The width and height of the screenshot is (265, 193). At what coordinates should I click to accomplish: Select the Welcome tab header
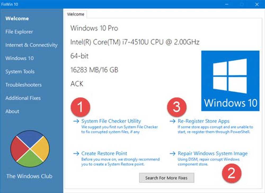point(76,14)
